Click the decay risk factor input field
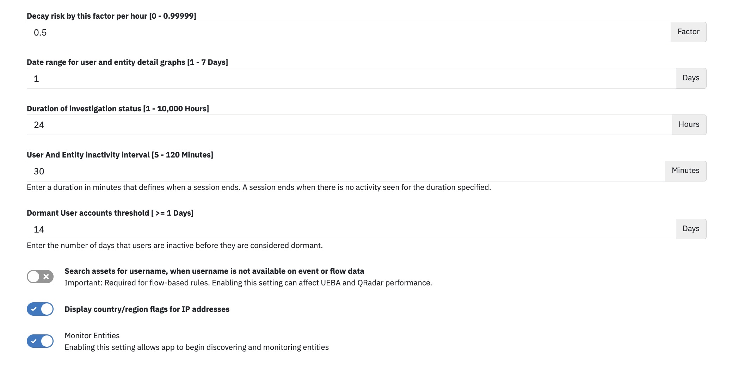Viewport: 733px width, 389px height. [349, 32]
